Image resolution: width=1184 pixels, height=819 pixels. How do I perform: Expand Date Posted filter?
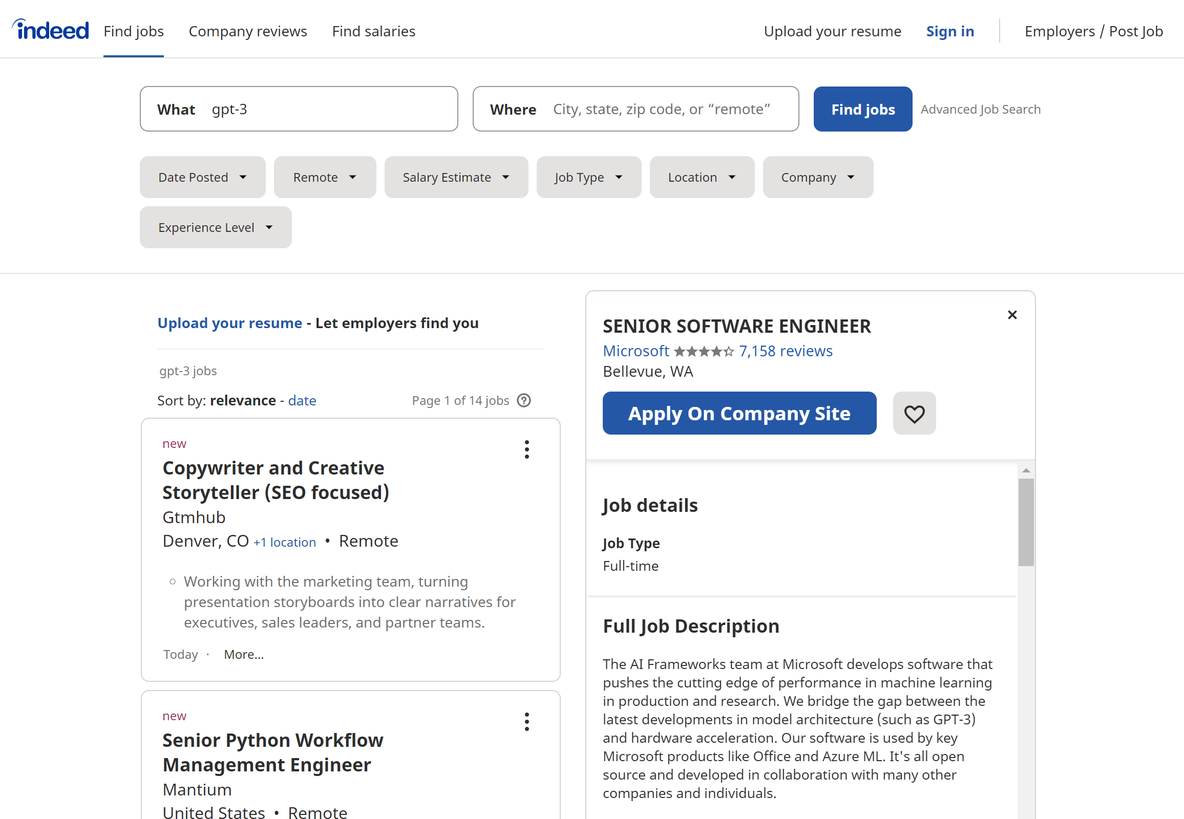pos(202,177)
